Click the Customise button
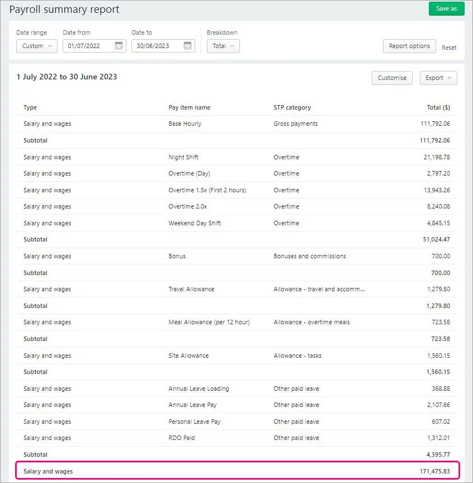The image size is (473, 483). [x=392, y=78]
